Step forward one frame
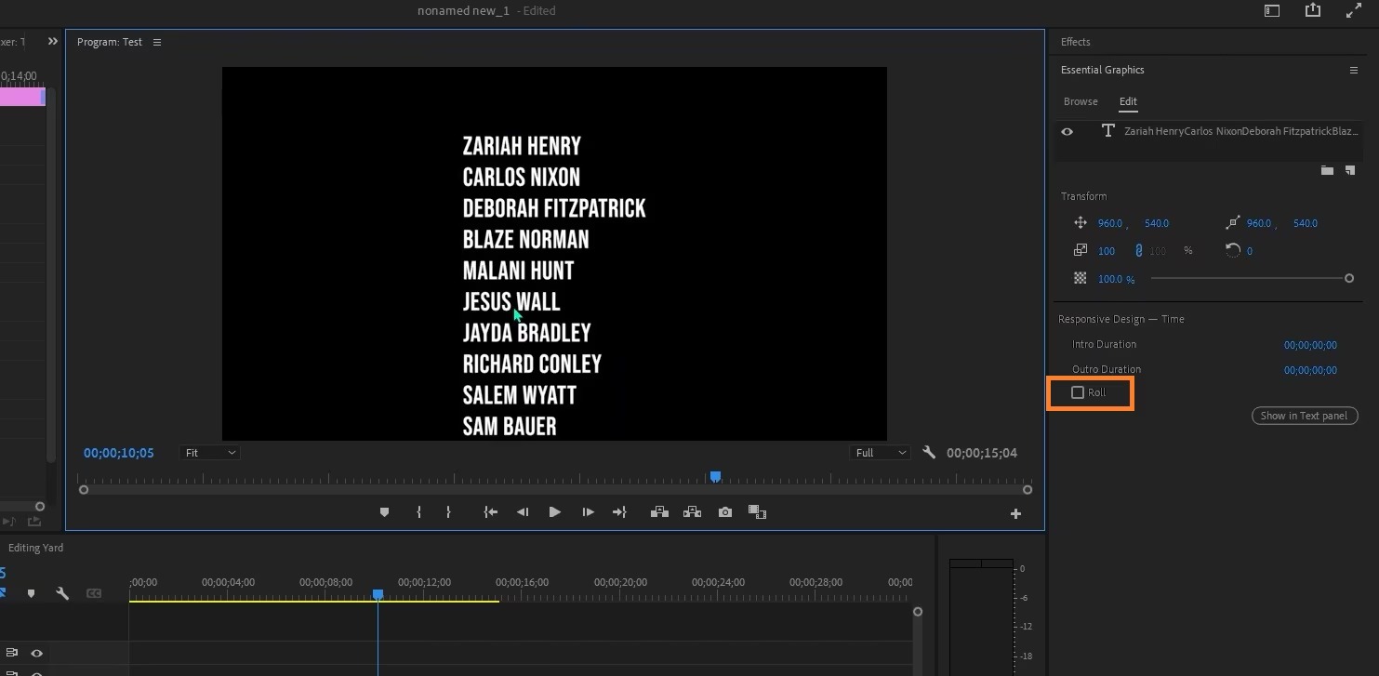This screenshot has height=676, width=1379. (588, 512)
